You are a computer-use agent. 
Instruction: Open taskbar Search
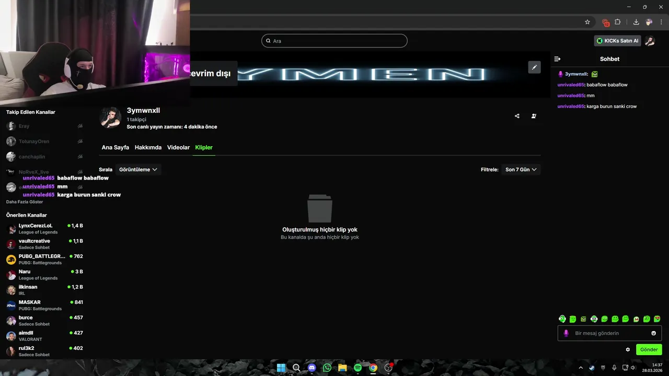pyautogui.click(x=296, y=368)
